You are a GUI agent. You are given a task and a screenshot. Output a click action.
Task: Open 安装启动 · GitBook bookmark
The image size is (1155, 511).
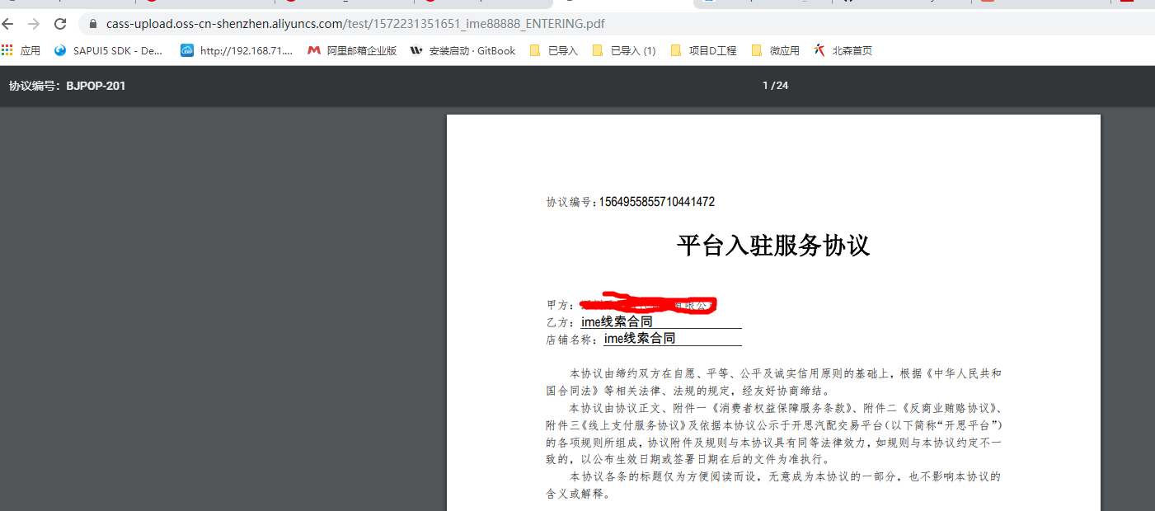(462, 50)
